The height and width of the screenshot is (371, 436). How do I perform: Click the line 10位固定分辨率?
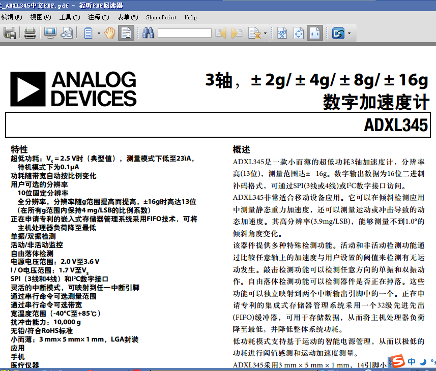pyautogui.click(x=43, y=193)
